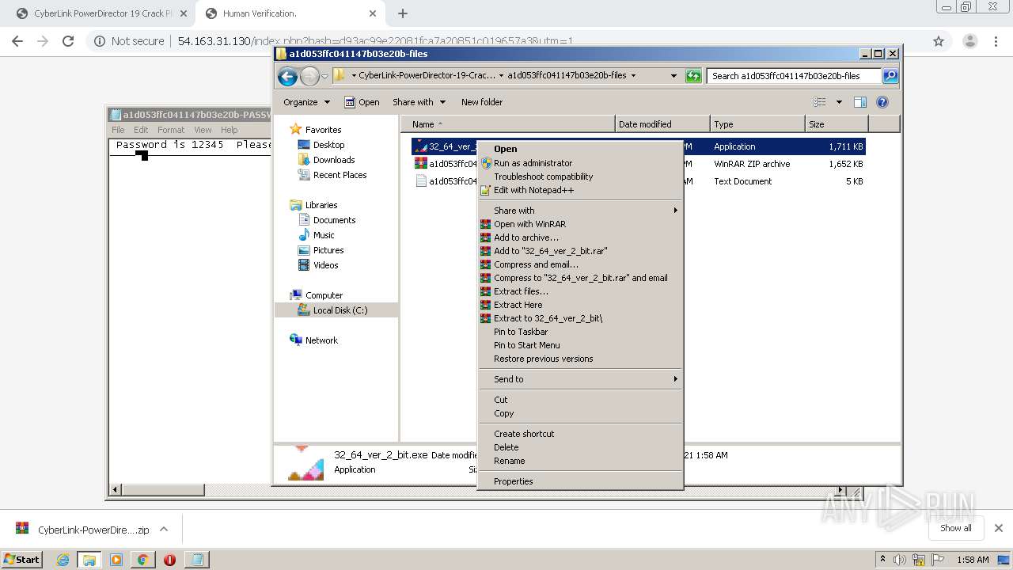The width and height of the screenshot is (1013, 570).
Task: Open Notepad File menu
Action: click(118, 130)
